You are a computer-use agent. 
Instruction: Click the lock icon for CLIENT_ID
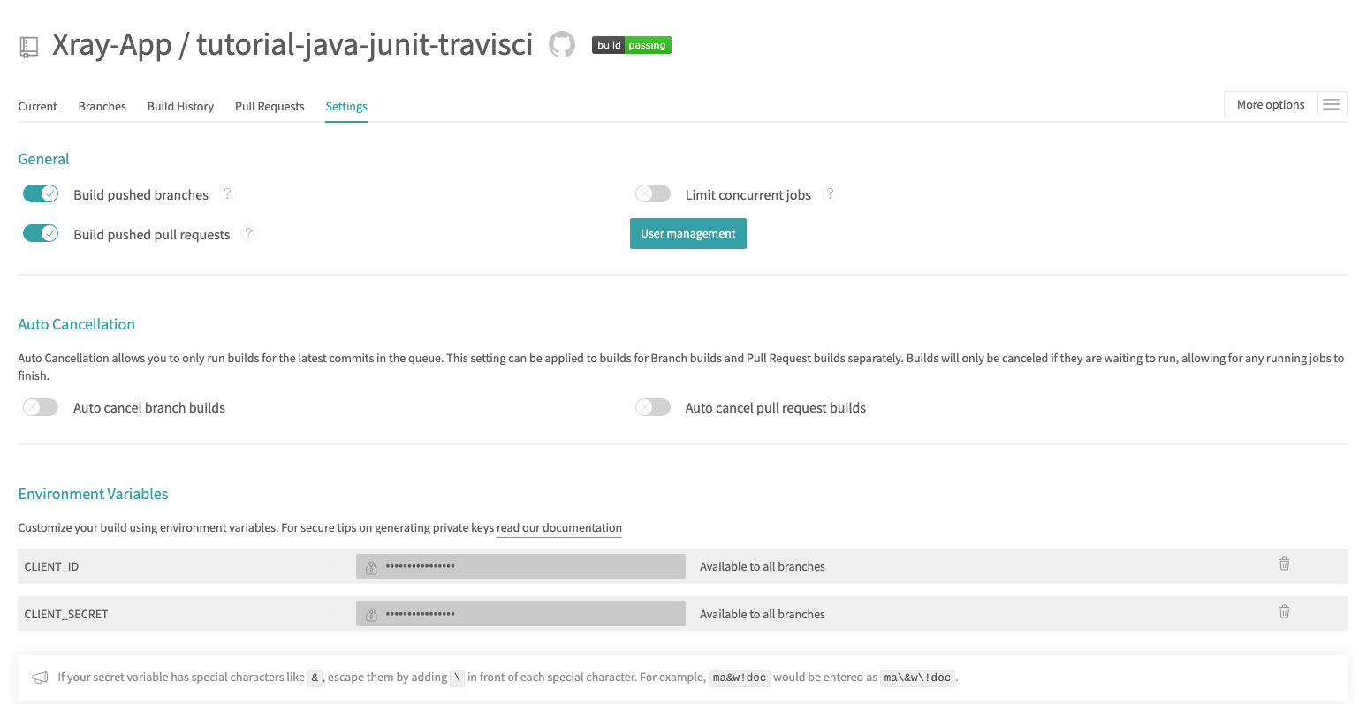[371, 567]
